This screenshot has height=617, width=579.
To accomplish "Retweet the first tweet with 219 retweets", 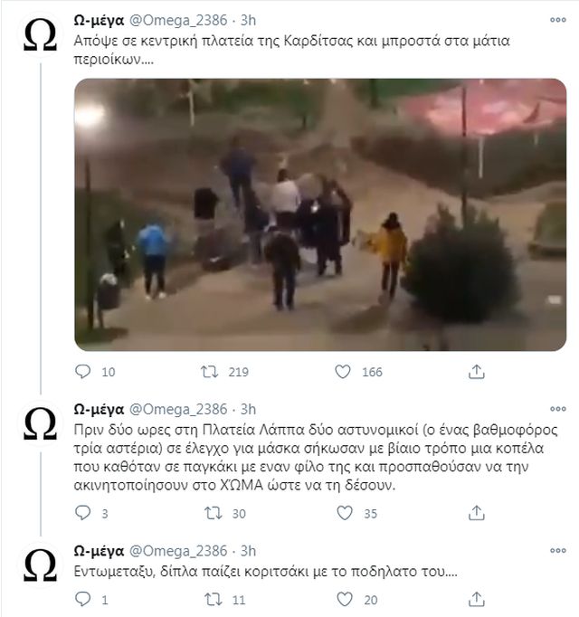I will tap(209, 372).
